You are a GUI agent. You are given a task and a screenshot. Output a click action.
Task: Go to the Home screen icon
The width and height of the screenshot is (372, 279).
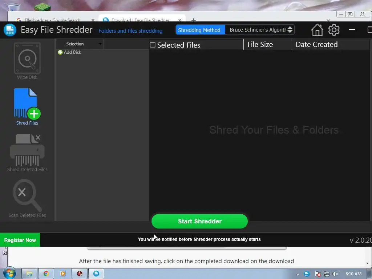click(x=317, y=30)
